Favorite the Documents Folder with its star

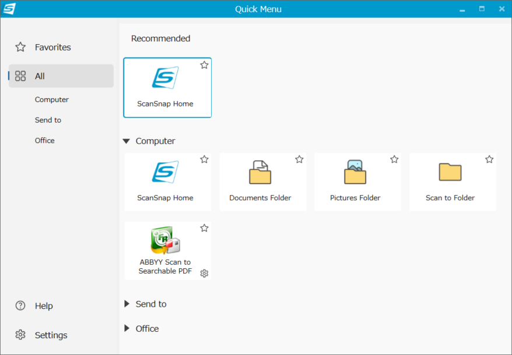pyautogui.click(x=299, y=159)
